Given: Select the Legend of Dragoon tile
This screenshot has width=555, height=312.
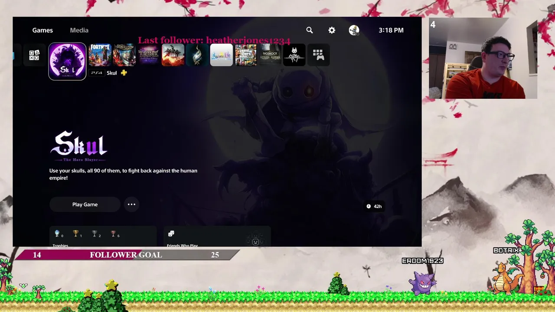Looking at the screenshot, I should pyautogui.click(x=124, y=55).
